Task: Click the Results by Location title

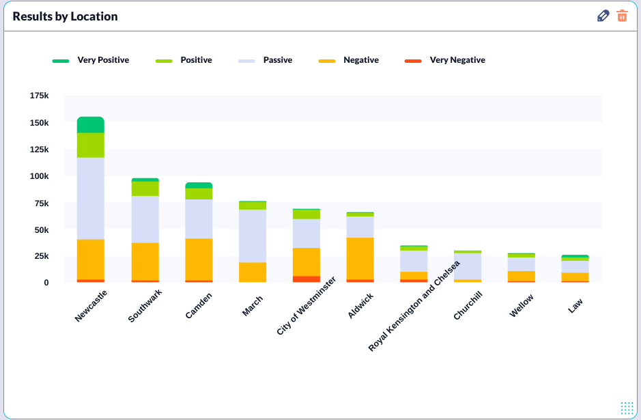Action: click(x=65, y=16)
